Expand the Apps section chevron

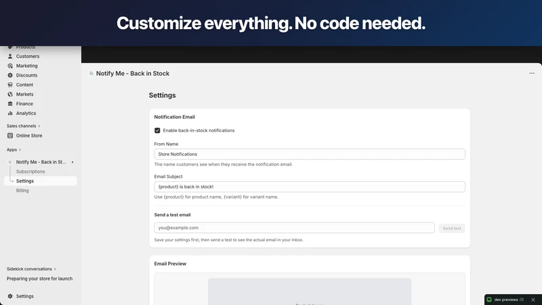20,150
